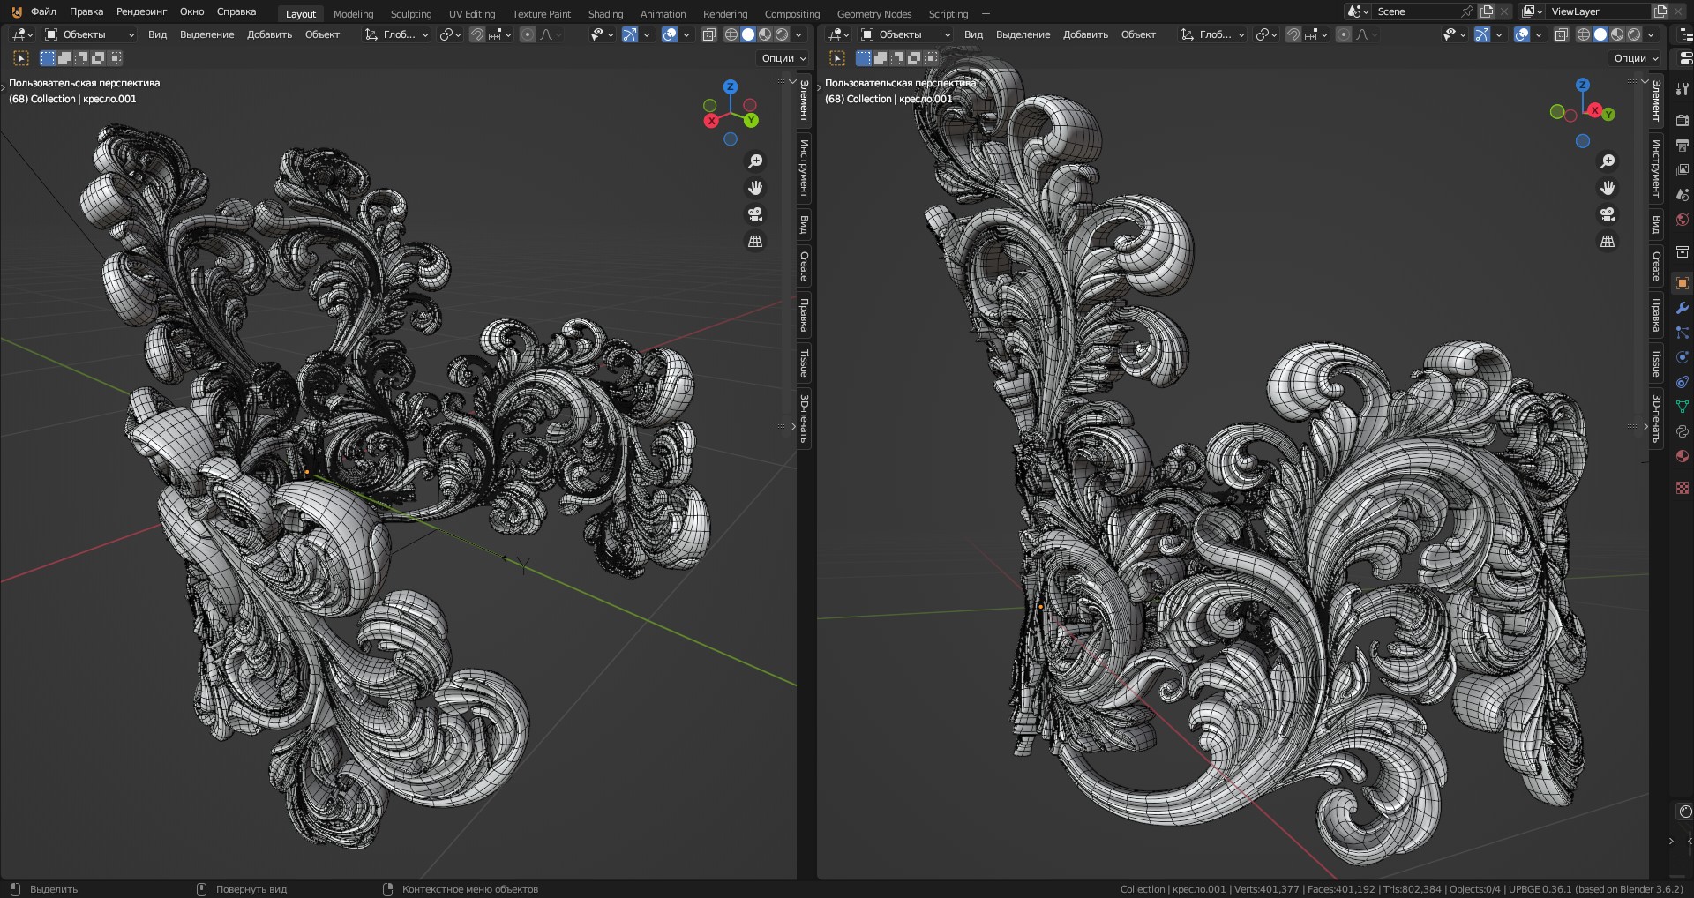Click Выделение in the right viewport header
Image resolution: width=1694 pixels, height=898 pixels.
[x=1023, y=34]
